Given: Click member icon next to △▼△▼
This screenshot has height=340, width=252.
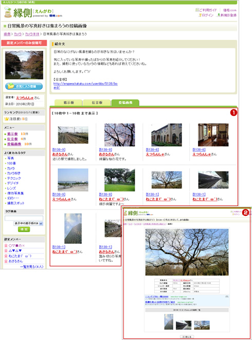Looking at the screenshot, I should [6, 251].
